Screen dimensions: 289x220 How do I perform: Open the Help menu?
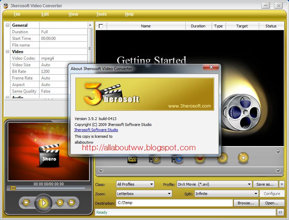(129, 14)
